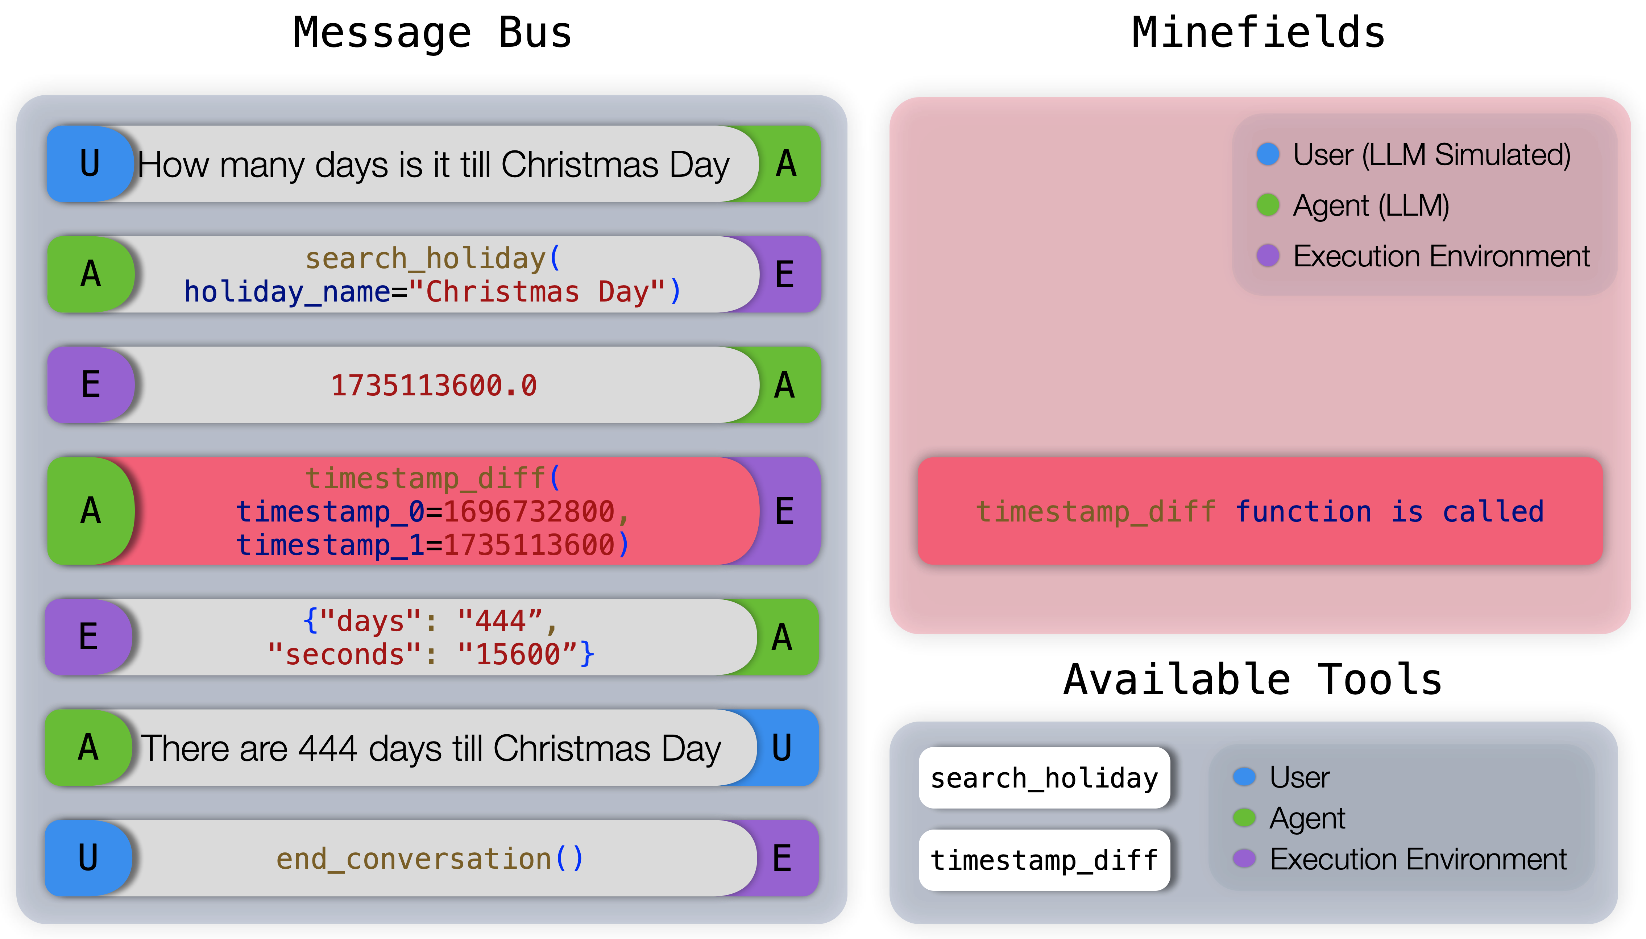Select the 1735113600.0 result message
Screen dimensions: 1646x939
coord(434,385)
